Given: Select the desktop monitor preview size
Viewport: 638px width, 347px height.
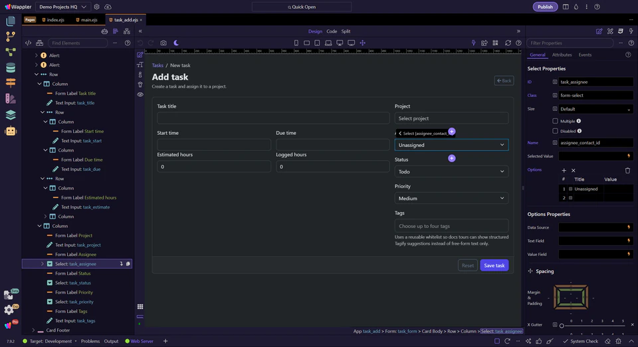Looking at the screenshot, I should [x=340, y=43].
